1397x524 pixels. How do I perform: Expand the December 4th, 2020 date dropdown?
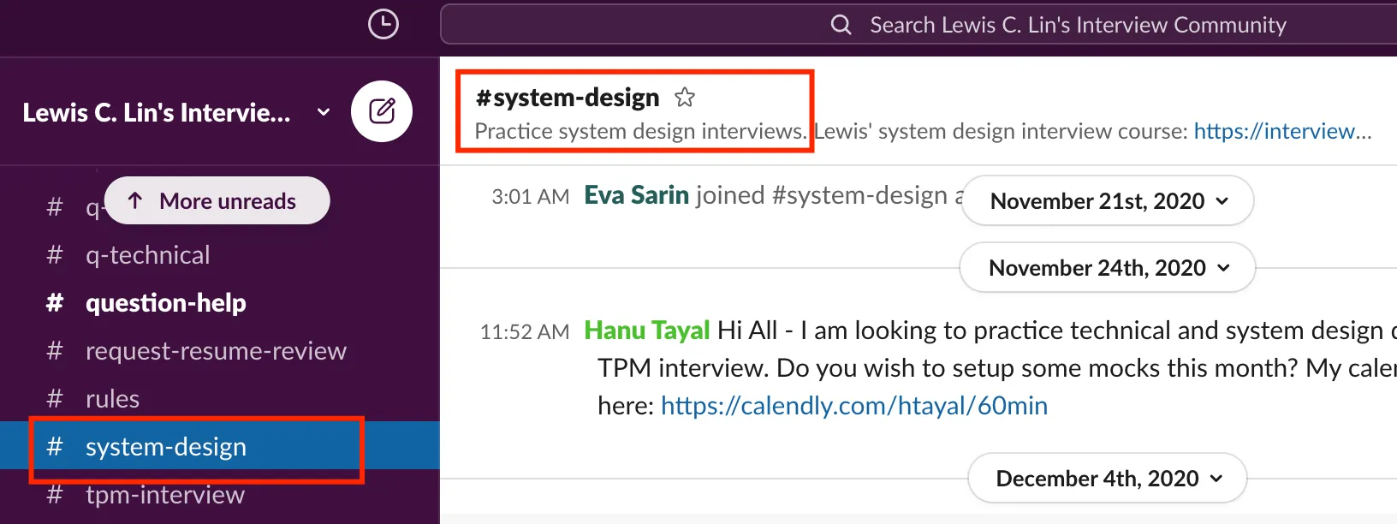point(1108,479)
